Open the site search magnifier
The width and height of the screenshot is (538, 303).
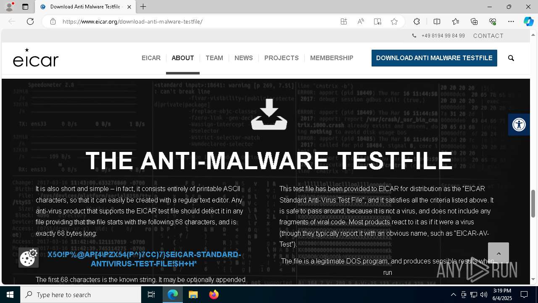[x=511, y=58]
